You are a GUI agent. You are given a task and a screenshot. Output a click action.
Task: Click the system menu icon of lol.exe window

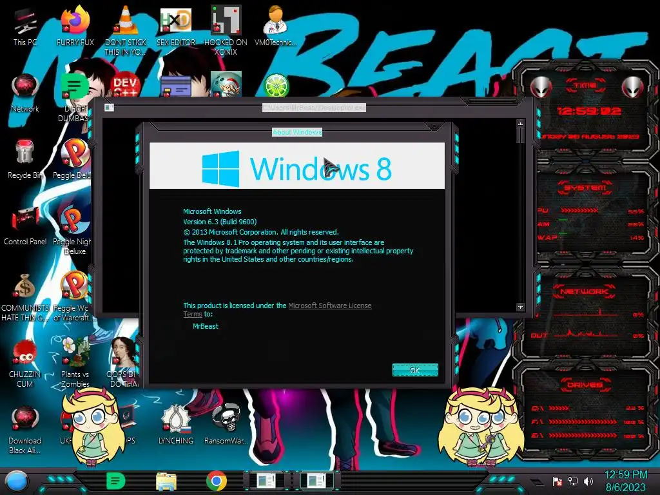coord(109,108)
